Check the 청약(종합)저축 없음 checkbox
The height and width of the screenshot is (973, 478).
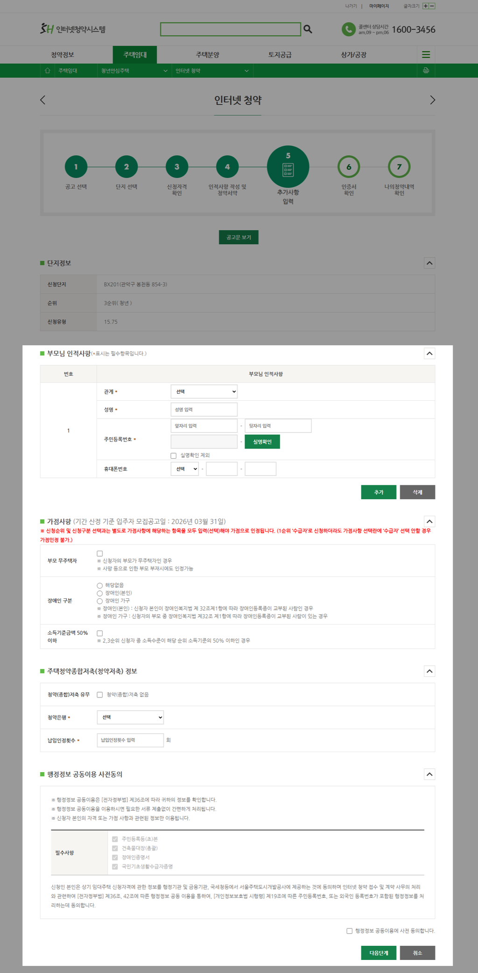(x=100, y=695)
